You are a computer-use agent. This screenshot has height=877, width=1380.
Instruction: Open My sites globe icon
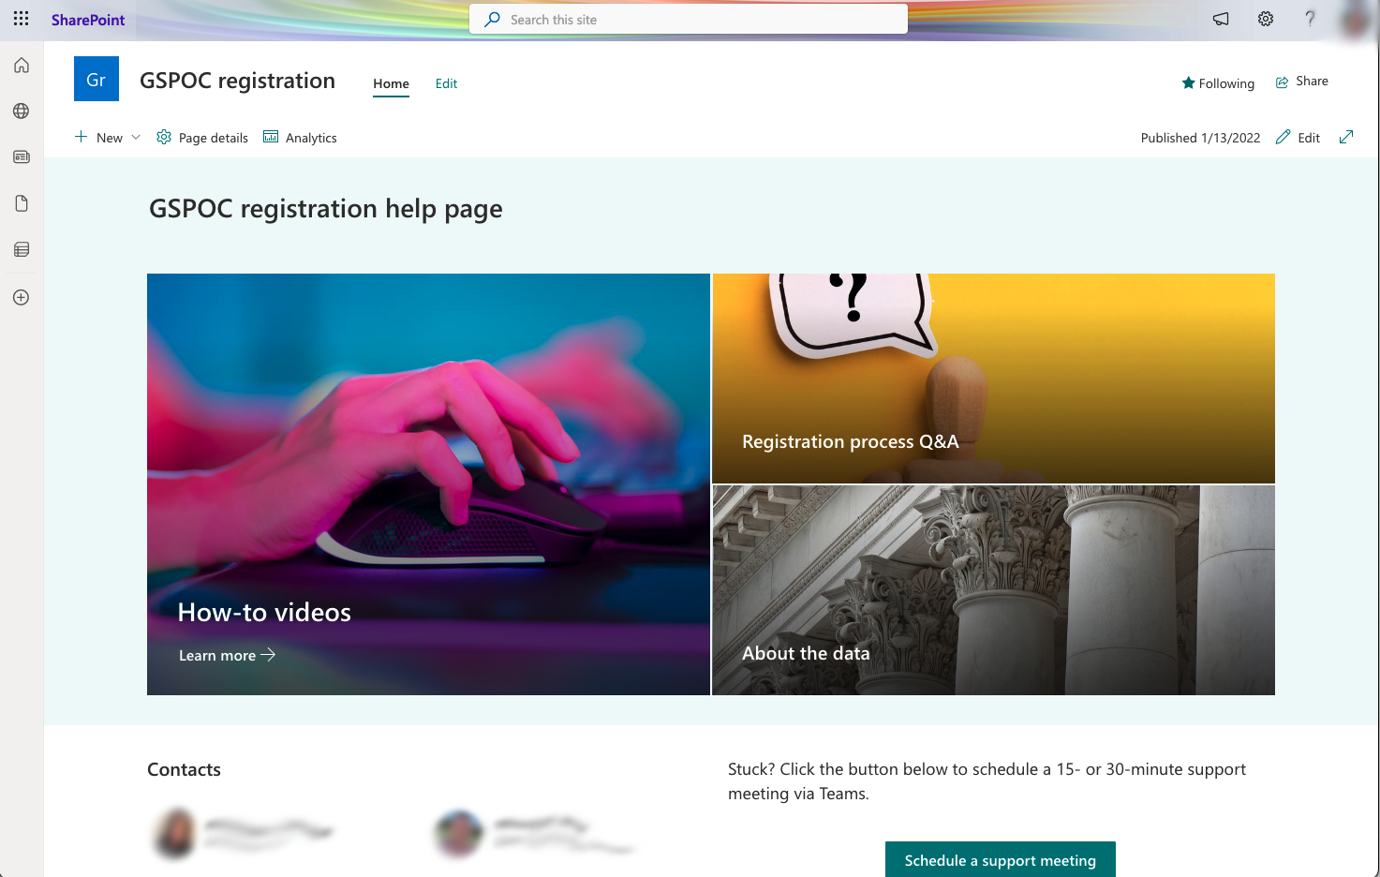point(22,111)
